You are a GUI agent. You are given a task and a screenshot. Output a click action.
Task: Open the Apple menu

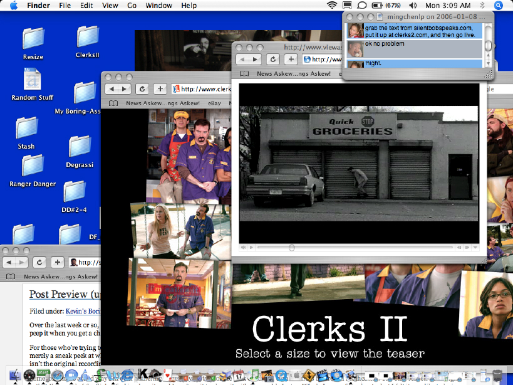coord(14,6)
